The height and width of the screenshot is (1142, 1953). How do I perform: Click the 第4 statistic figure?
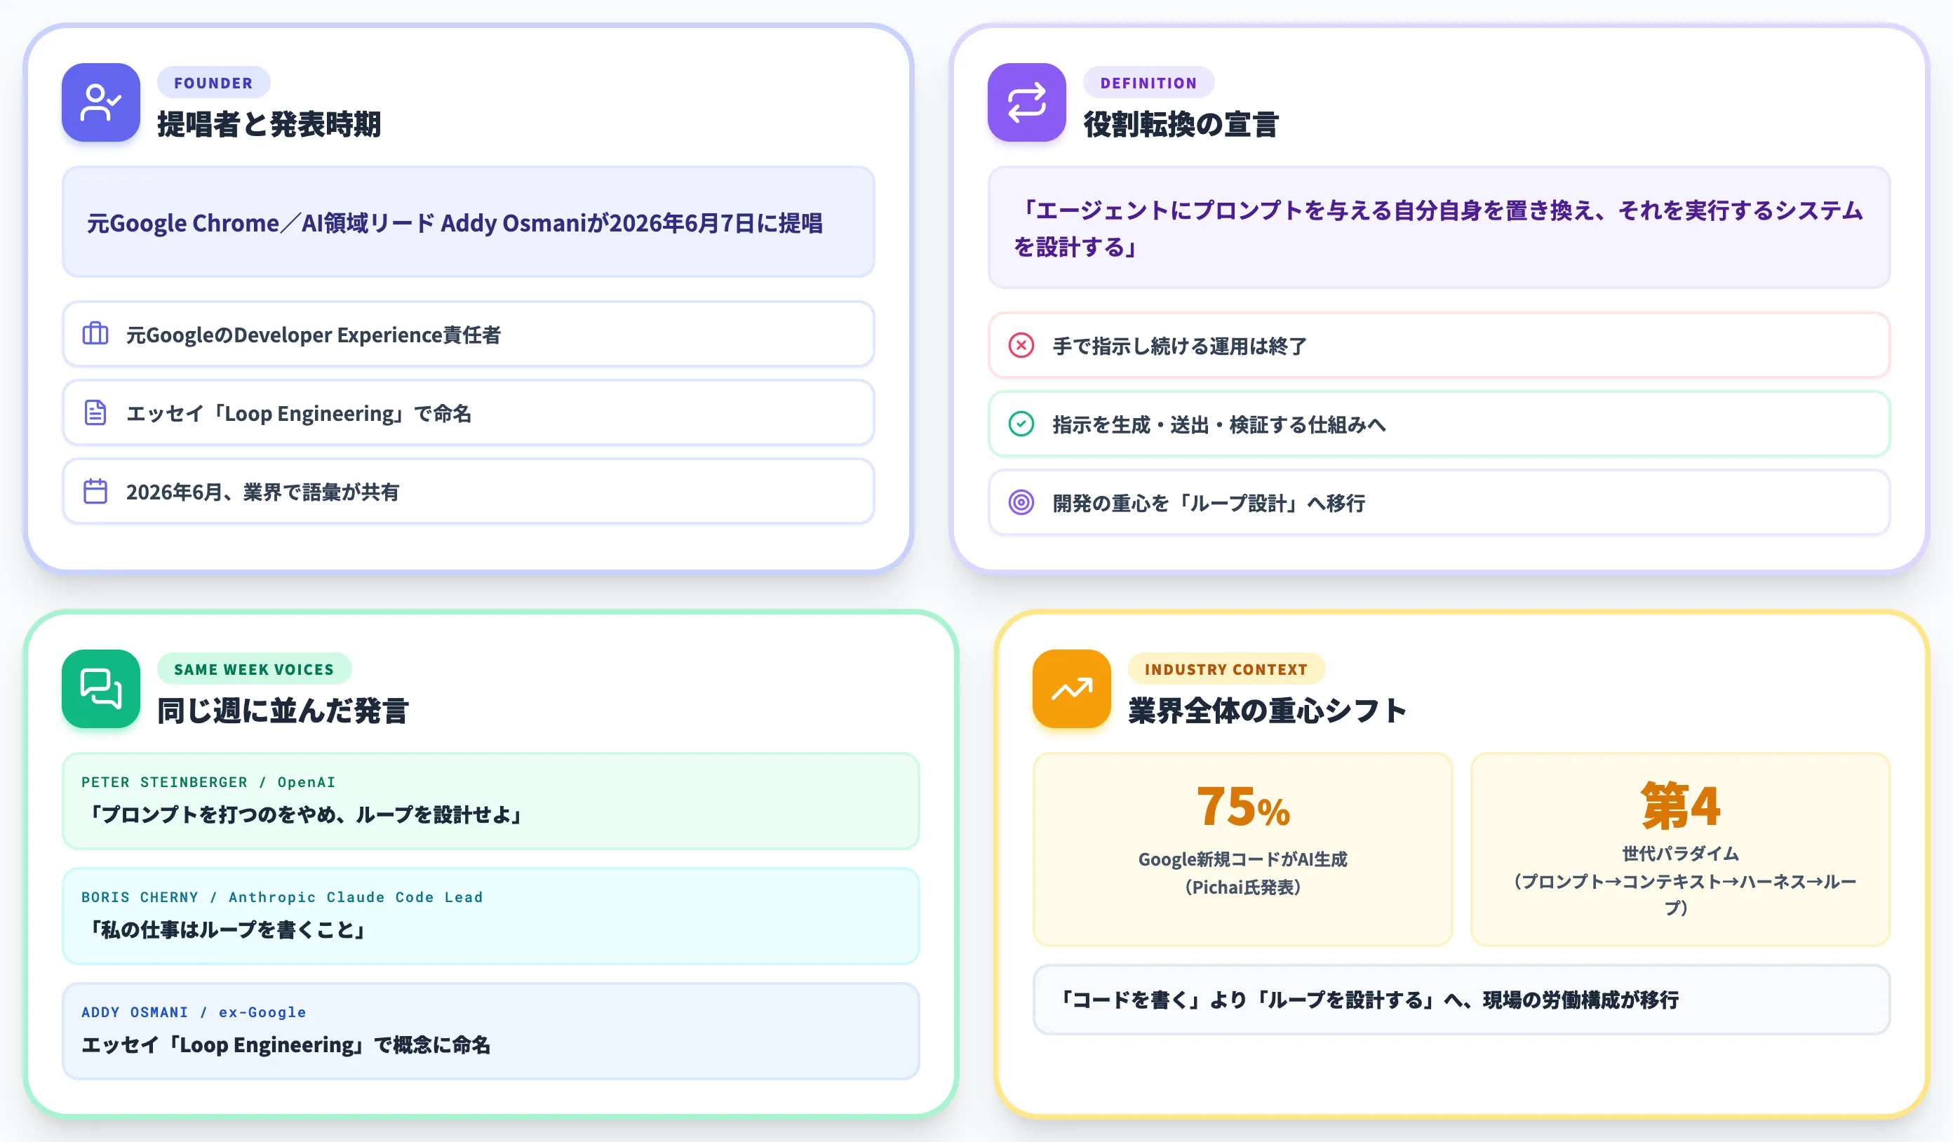click(x=1680, y=806)
